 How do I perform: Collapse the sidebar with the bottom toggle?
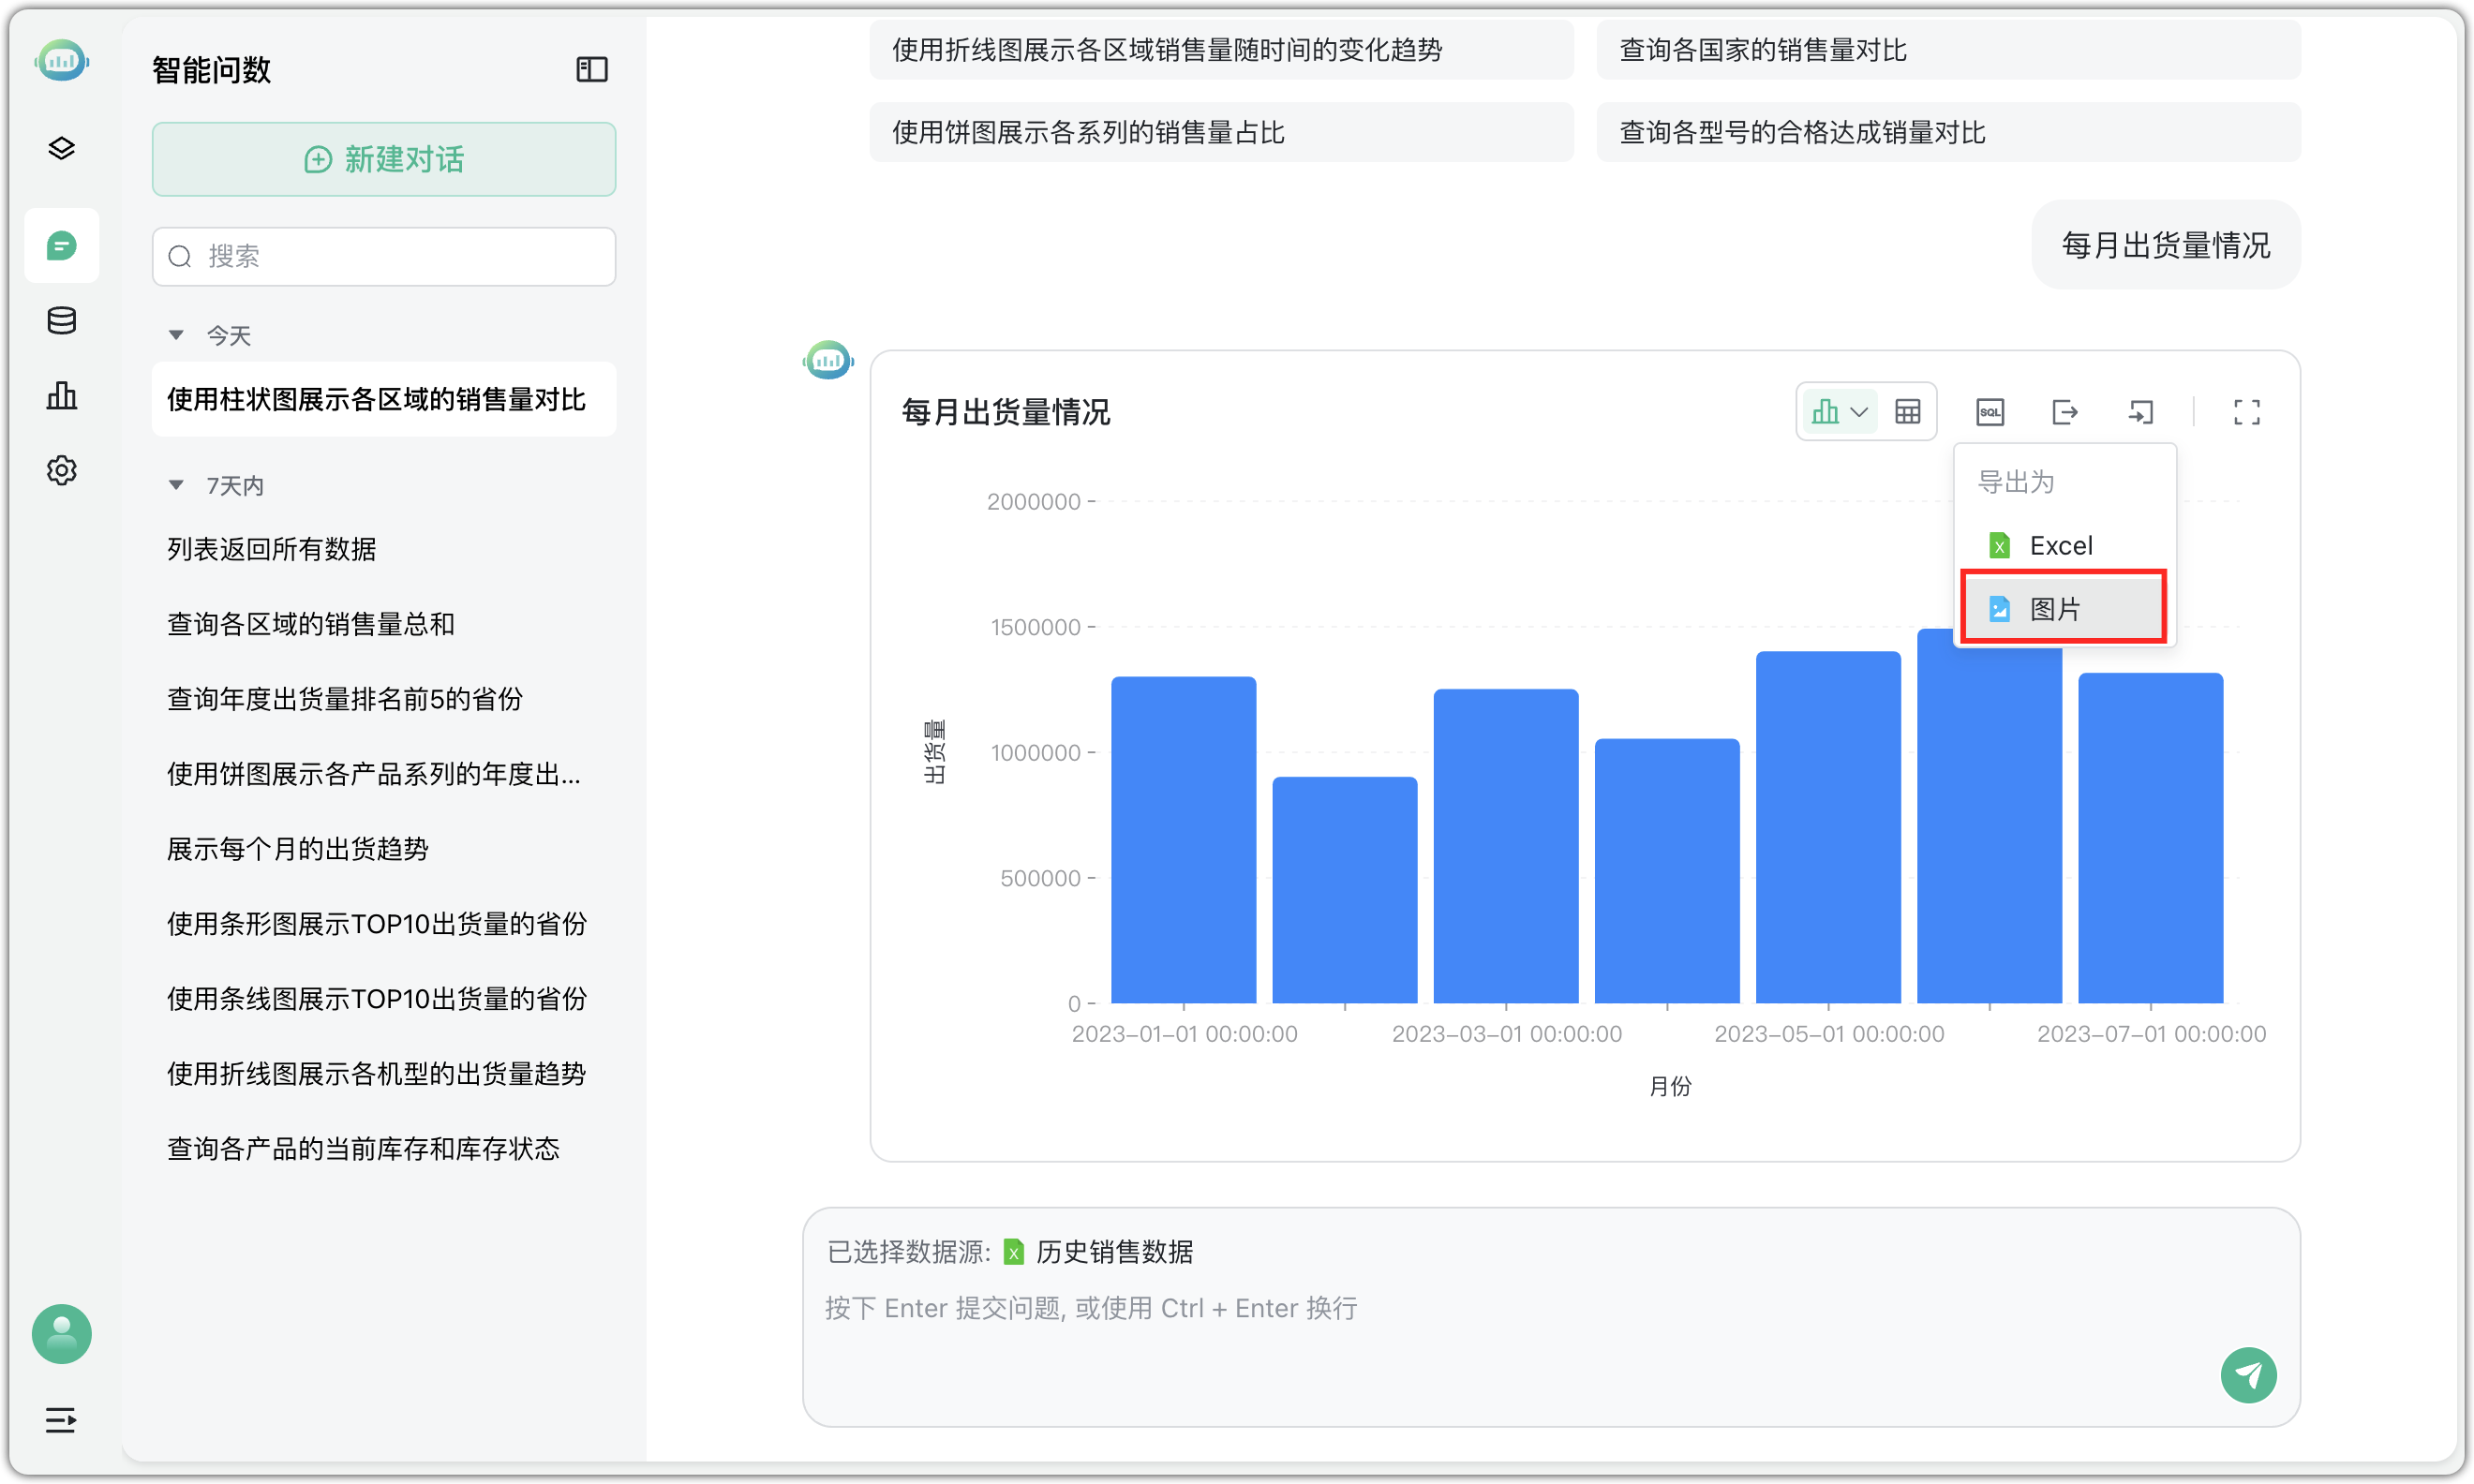pos(61,1420)
